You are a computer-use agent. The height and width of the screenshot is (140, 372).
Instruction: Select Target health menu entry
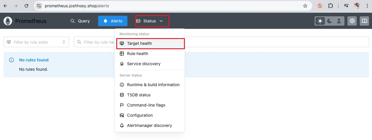(150, 43)
